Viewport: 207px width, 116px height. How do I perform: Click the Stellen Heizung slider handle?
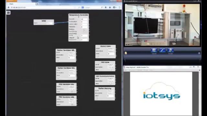click(97, 98)
